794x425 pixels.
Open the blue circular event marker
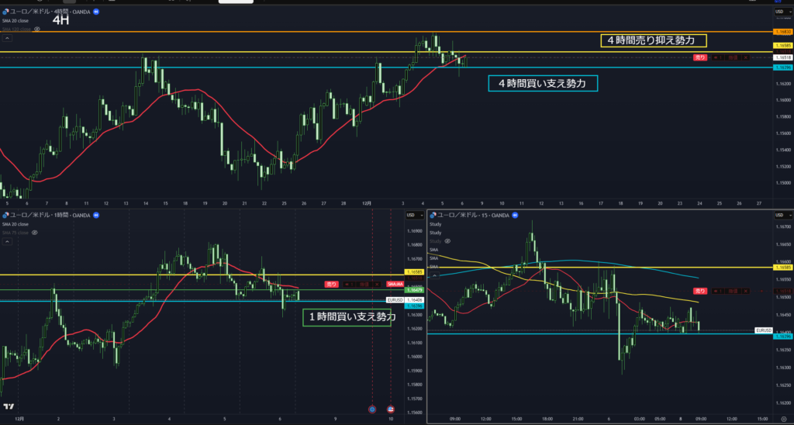[372, 408]
